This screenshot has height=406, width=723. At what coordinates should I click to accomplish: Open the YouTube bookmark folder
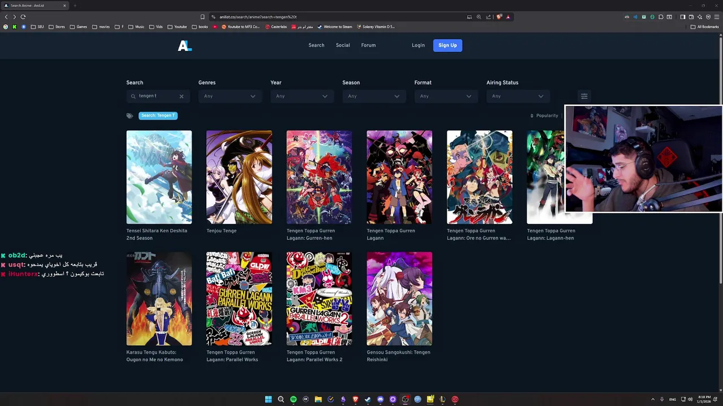[176, 27]
